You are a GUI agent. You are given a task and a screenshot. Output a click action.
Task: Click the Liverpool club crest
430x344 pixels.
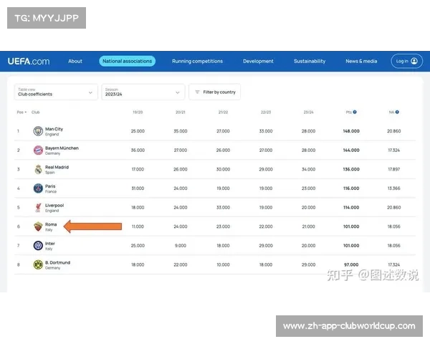click(x=38, y=208)
